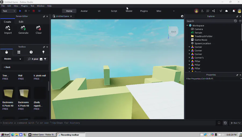Open Explorer search history icon
The height and width of the screenshot is (137, 242).
(235, 21)
